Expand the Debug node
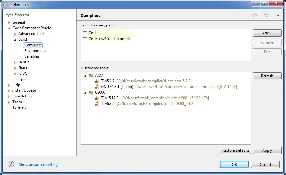286x175 pixels. [15, 62]
